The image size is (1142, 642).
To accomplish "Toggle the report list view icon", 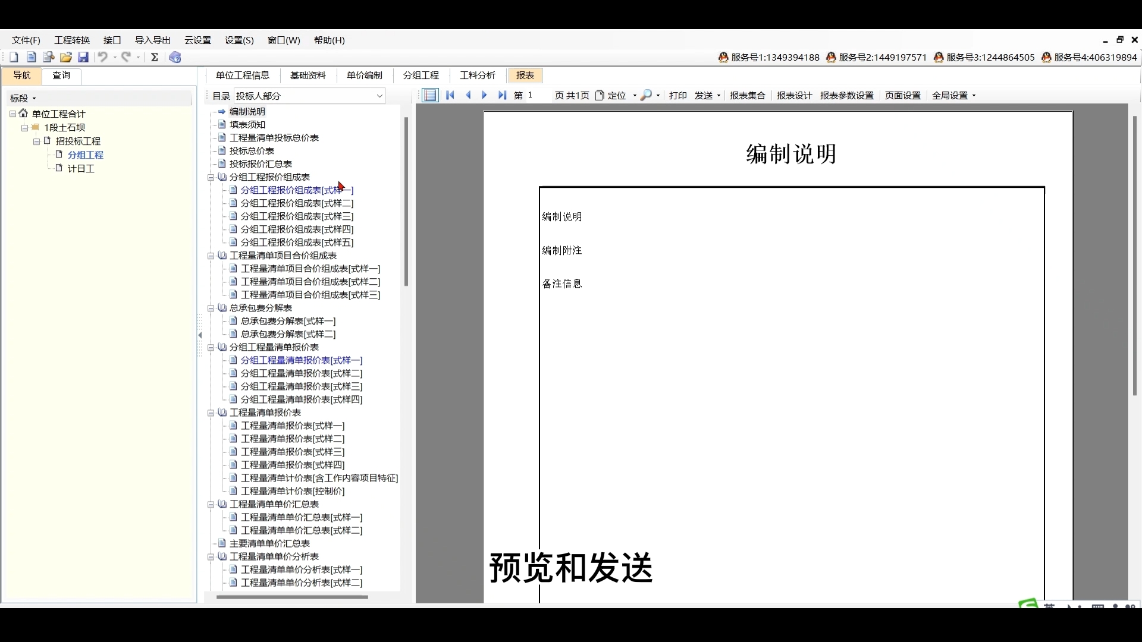I will point(431,95).
